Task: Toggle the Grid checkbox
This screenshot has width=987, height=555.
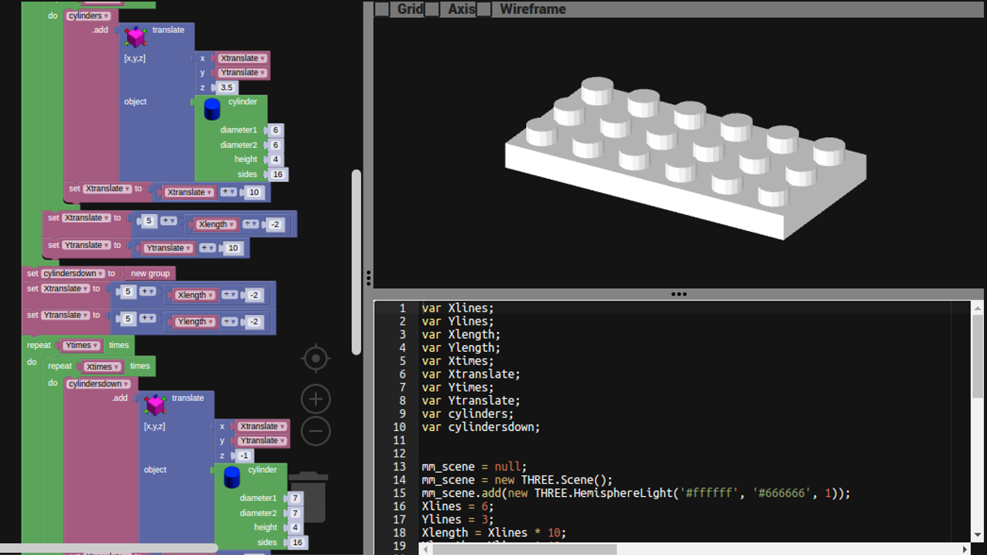Action: pos(382,9)
